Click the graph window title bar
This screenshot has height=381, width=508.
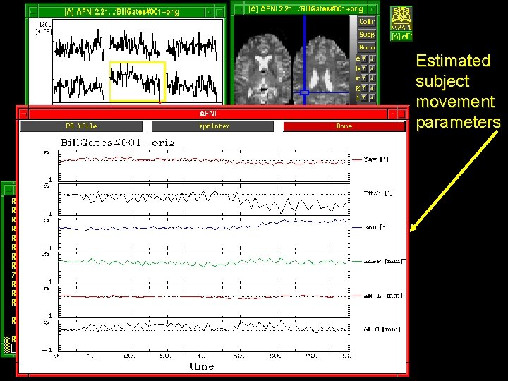pos(121,12)
